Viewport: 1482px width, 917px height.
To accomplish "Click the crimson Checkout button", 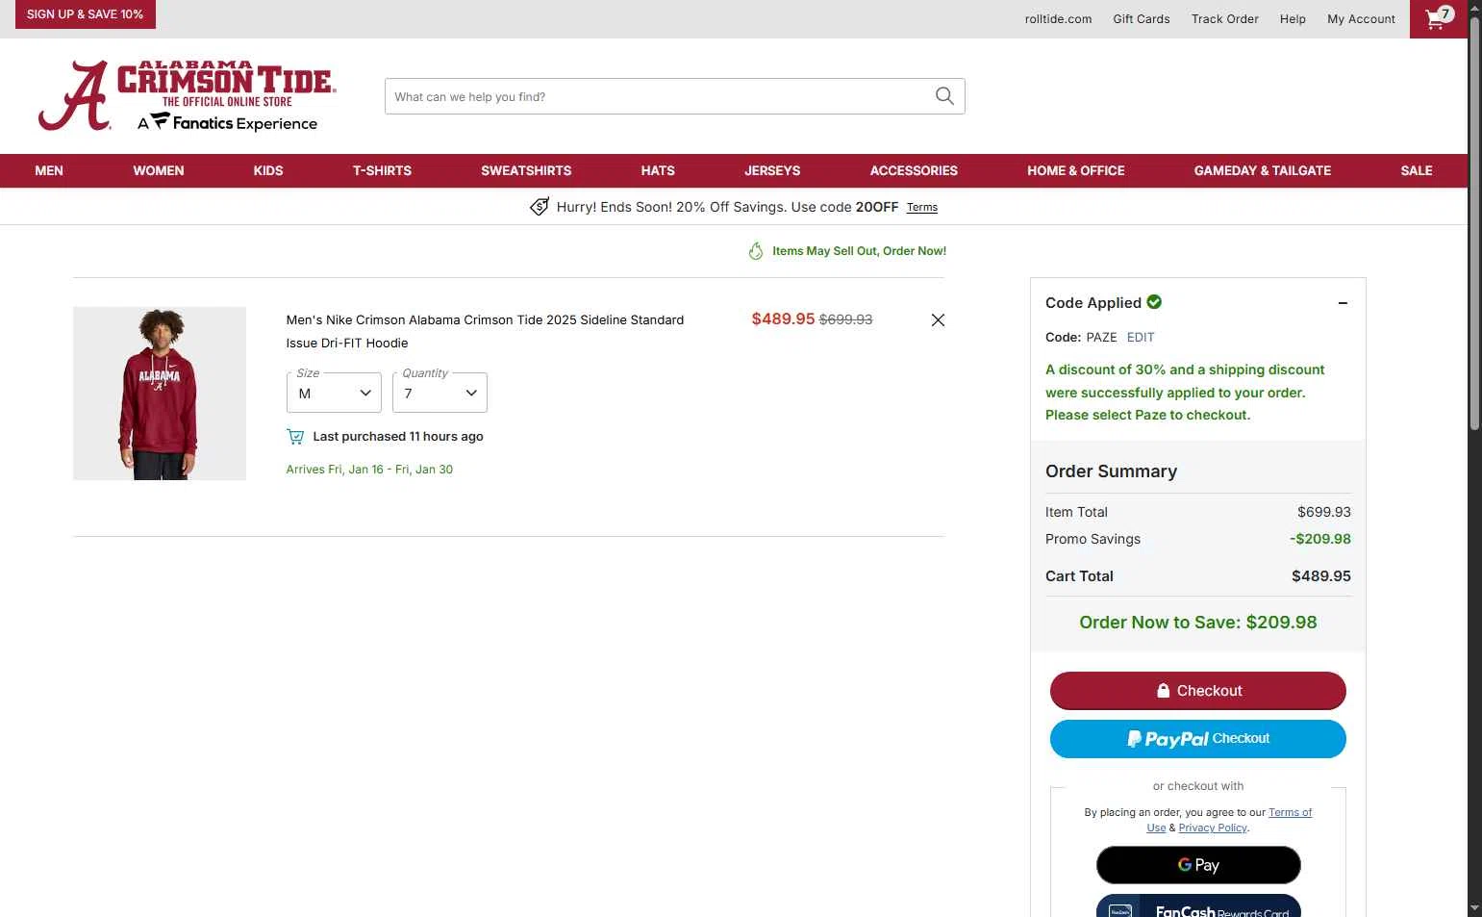I will point(1198,691).
